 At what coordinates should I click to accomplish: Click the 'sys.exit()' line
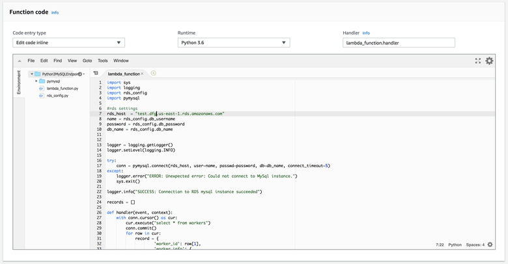coord(128,181)
